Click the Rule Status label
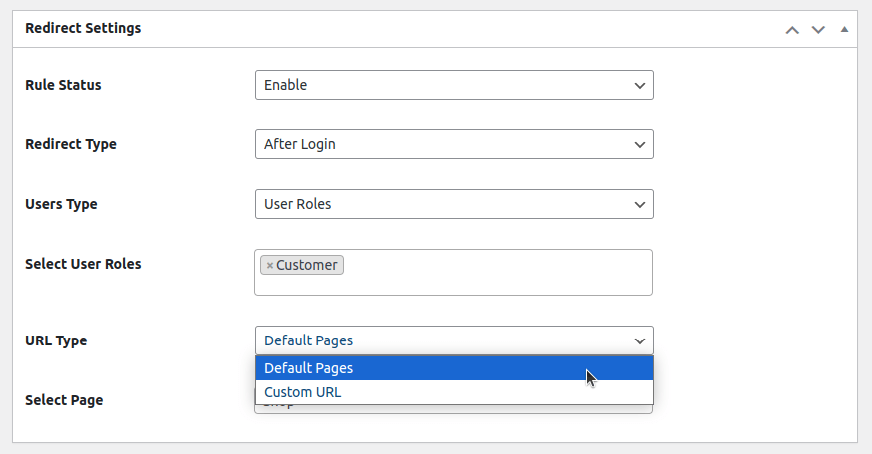The image size is (872, 454). (63, 85)
